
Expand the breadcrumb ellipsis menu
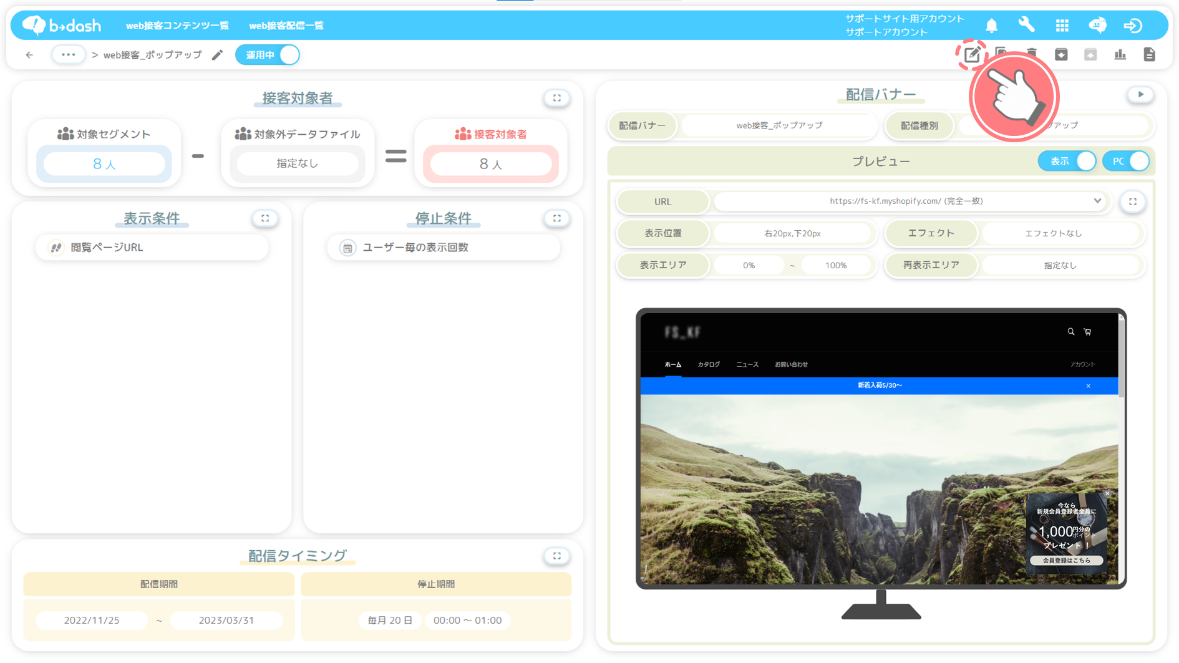[69, 55]
